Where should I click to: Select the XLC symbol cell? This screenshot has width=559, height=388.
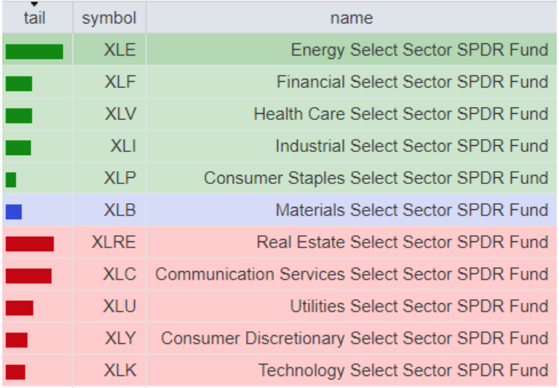coord(119,275)
